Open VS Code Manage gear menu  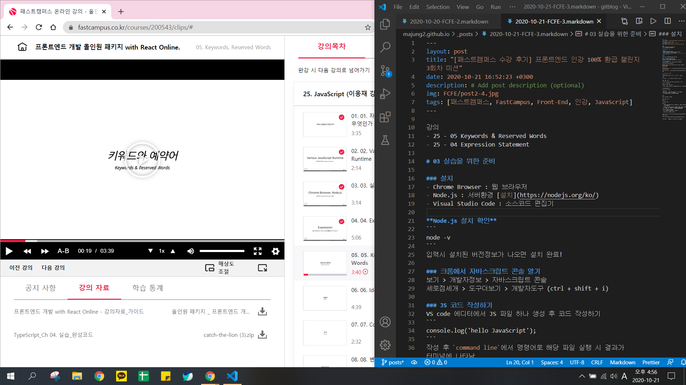(x=385, y=345)
